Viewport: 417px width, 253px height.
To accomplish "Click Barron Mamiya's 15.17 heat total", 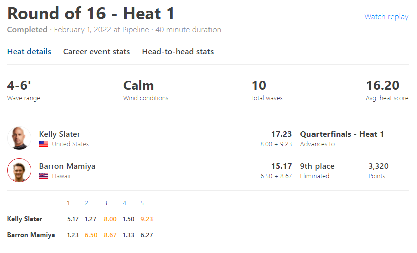I will click(x=281, y=166).
